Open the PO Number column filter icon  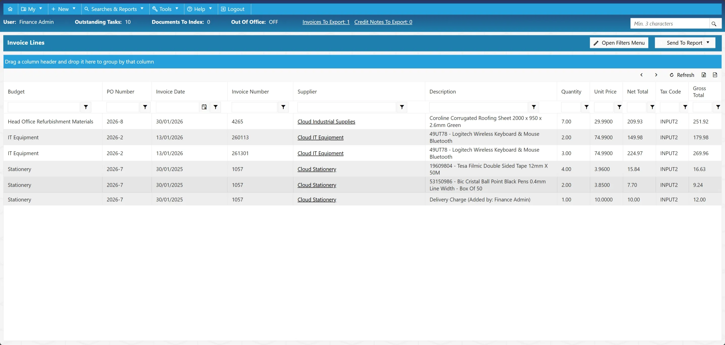point(145,107)
